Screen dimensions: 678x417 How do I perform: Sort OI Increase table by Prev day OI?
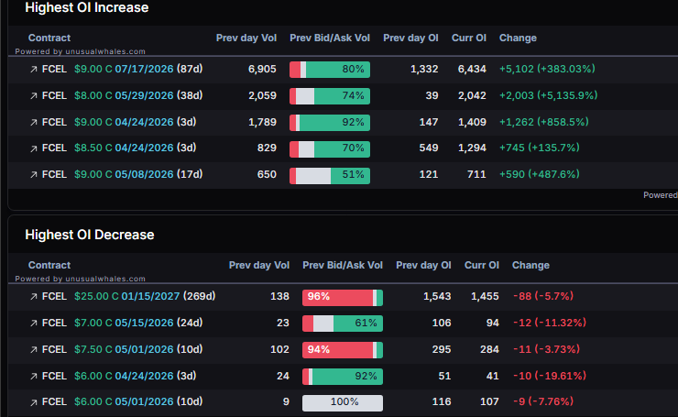(x=410, y=38)
